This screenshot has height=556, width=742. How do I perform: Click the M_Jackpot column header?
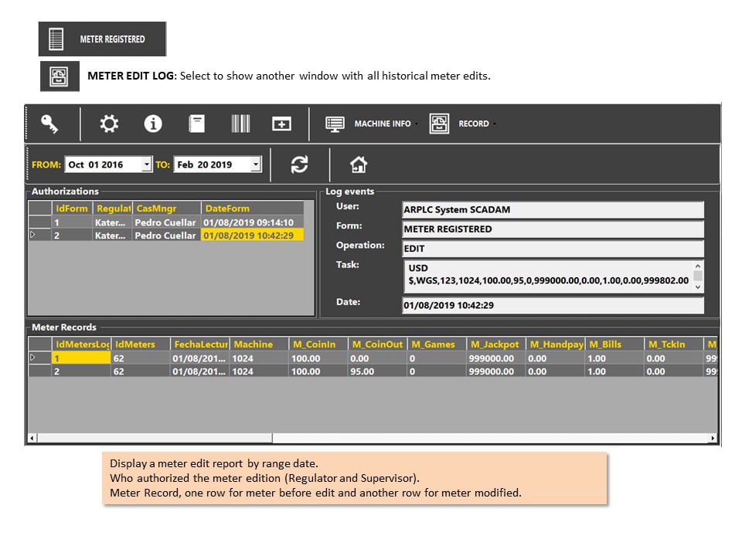click(496, 344)
